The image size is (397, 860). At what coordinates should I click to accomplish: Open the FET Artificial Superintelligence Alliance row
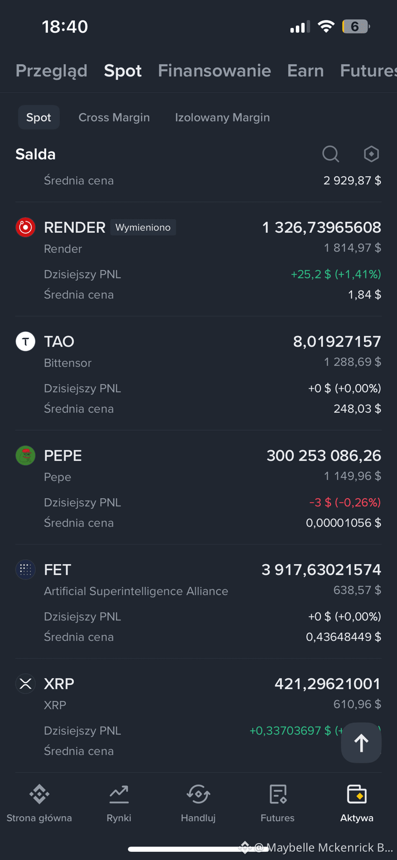point(198,602)
